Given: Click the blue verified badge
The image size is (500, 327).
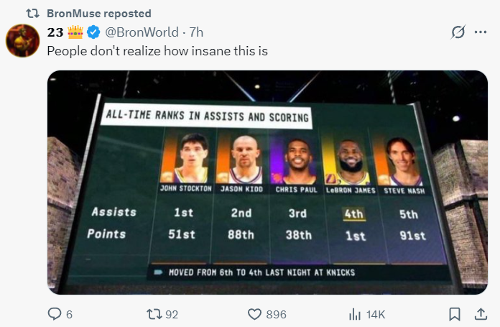Looking at the screenshot, I should pyautogui.click(x=93, y=32).
